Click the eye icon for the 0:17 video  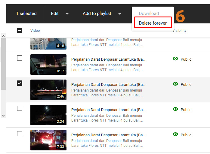coord(175,59)
